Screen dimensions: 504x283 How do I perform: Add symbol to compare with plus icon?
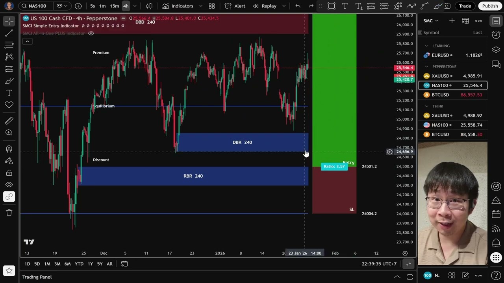pos(78,6)
